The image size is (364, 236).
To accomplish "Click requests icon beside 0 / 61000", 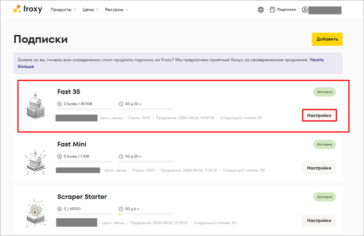I will tap(60, 209).
